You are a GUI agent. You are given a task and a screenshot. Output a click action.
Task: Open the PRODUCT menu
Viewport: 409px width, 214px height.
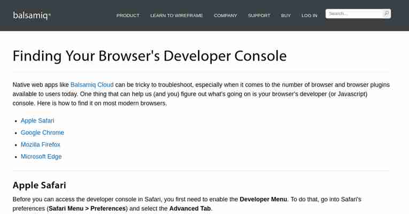pos(128,16)
